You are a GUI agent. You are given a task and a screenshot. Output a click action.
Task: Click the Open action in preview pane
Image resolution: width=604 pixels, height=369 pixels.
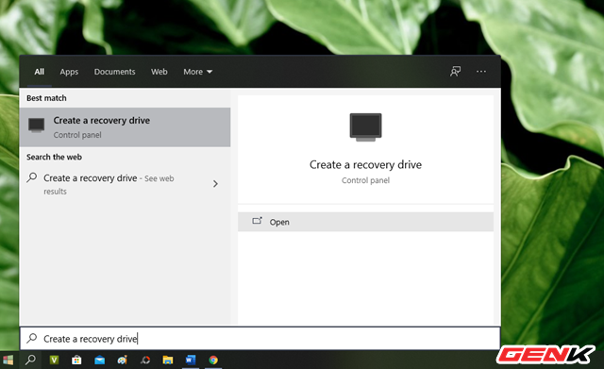coord(365,222)
